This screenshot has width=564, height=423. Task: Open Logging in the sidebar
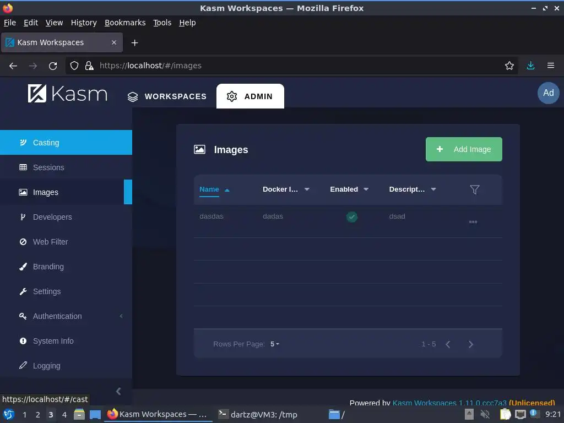coord(66,366)
